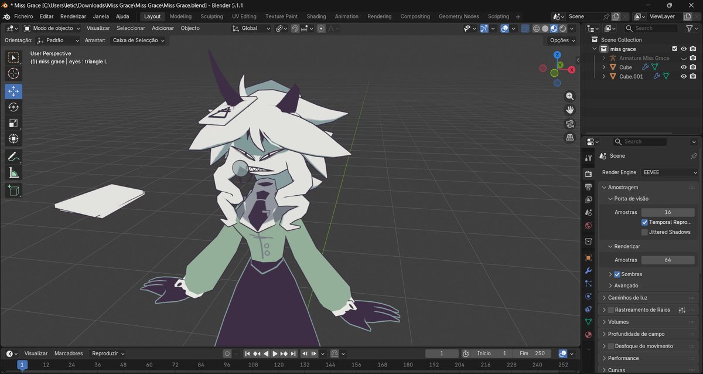Hide Cube in viewport via eye icon

pyautogui.click(x=684, y=67)
